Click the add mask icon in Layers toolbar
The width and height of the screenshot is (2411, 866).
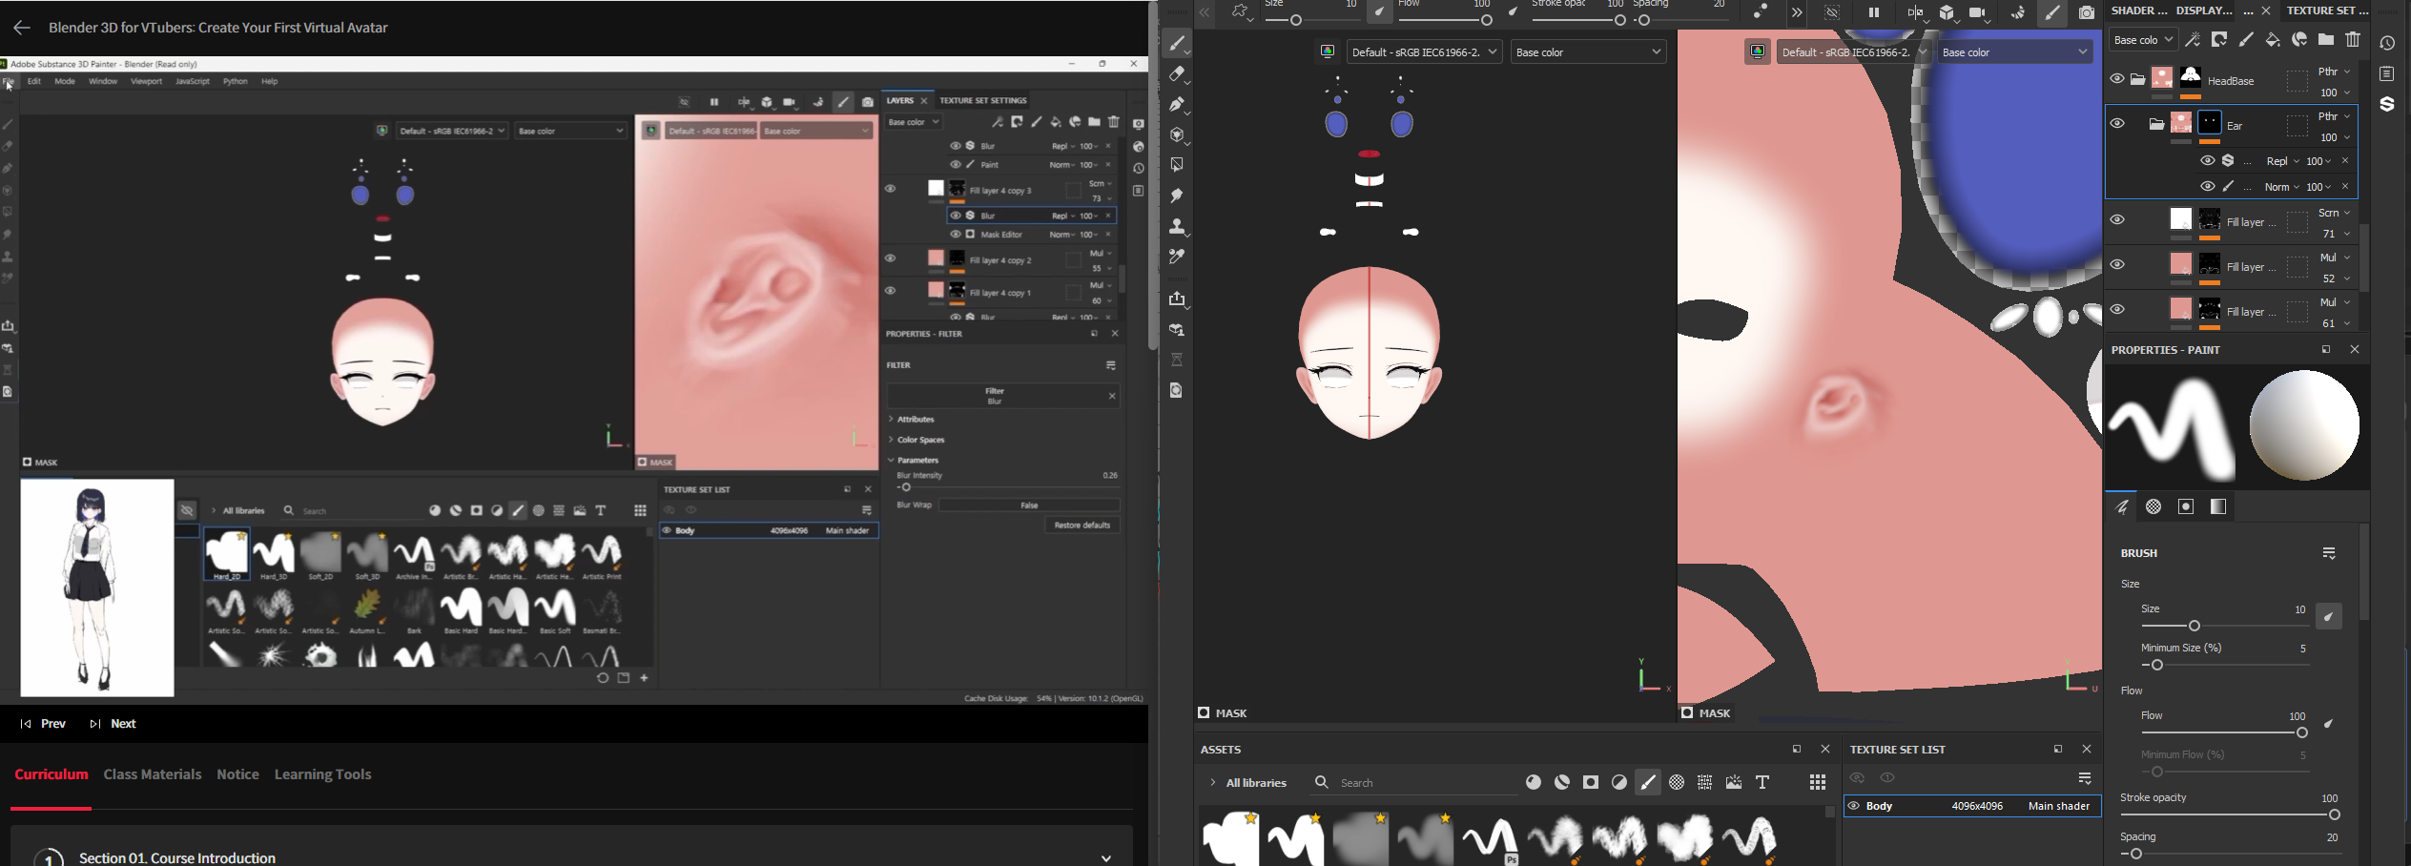pos(2219,40)
